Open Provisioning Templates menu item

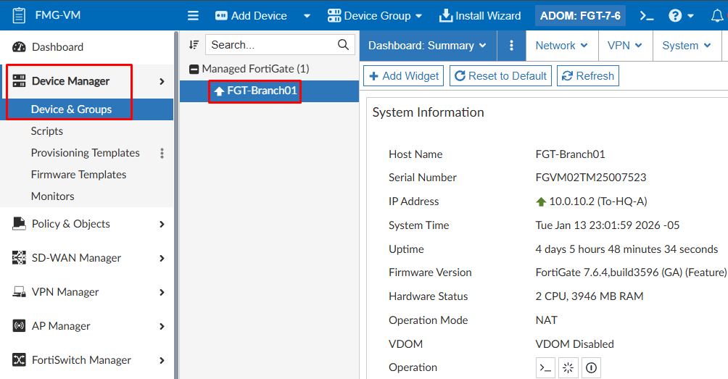(85, 153)
